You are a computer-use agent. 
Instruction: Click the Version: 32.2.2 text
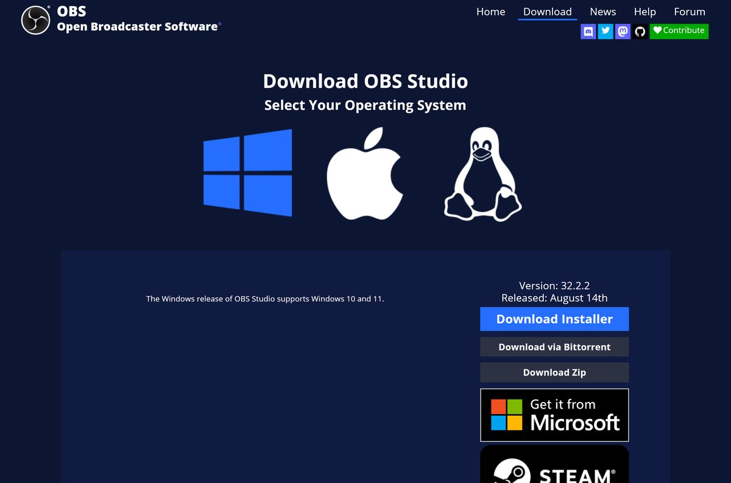pyautogui.click(x=554, y=285)
